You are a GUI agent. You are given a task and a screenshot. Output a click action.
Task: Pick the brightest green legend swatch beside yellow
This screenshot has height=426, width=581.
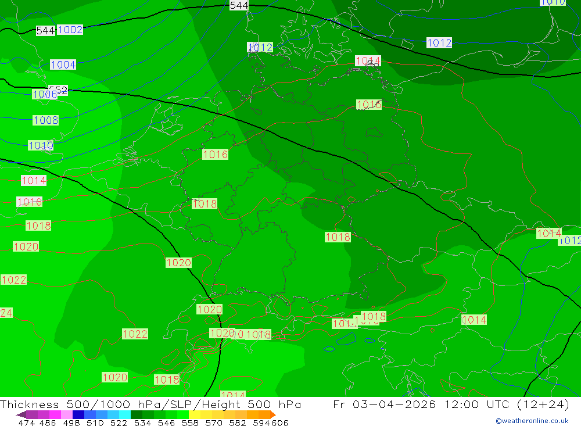[183, 414]
